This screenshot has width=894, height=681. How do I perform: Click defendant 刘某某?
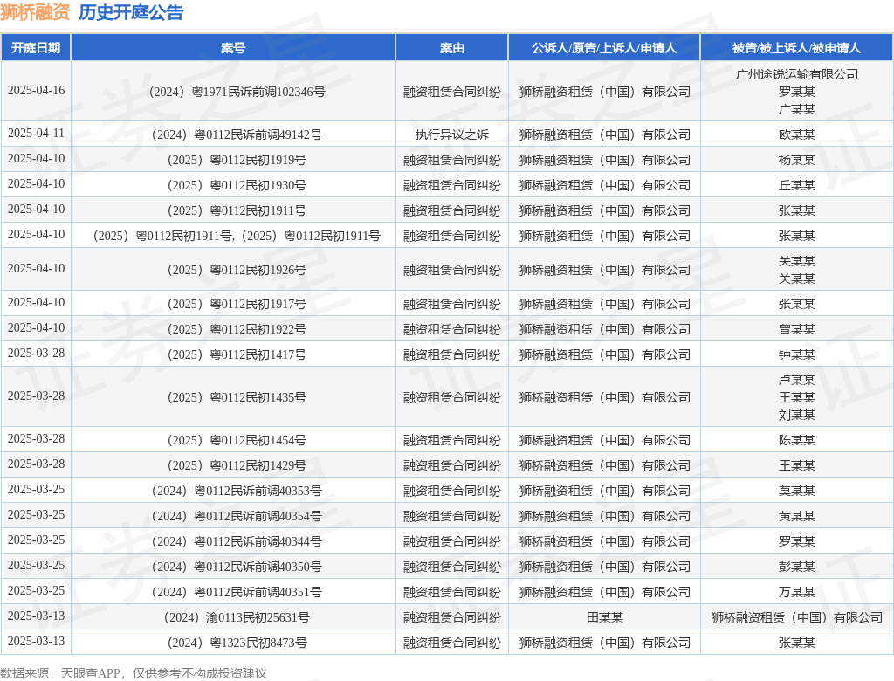coord(797,416)
